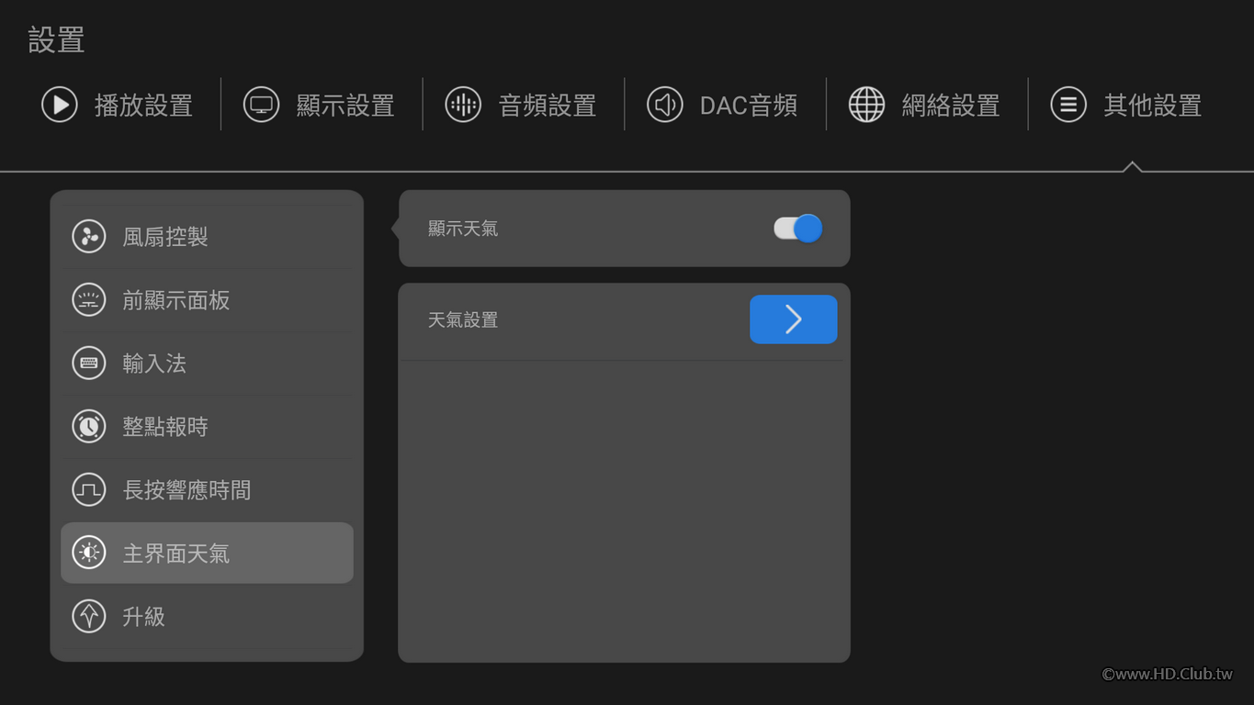The image size is (1254, 705).
Task: Click the 設置 page title
Action: (56, 39)
